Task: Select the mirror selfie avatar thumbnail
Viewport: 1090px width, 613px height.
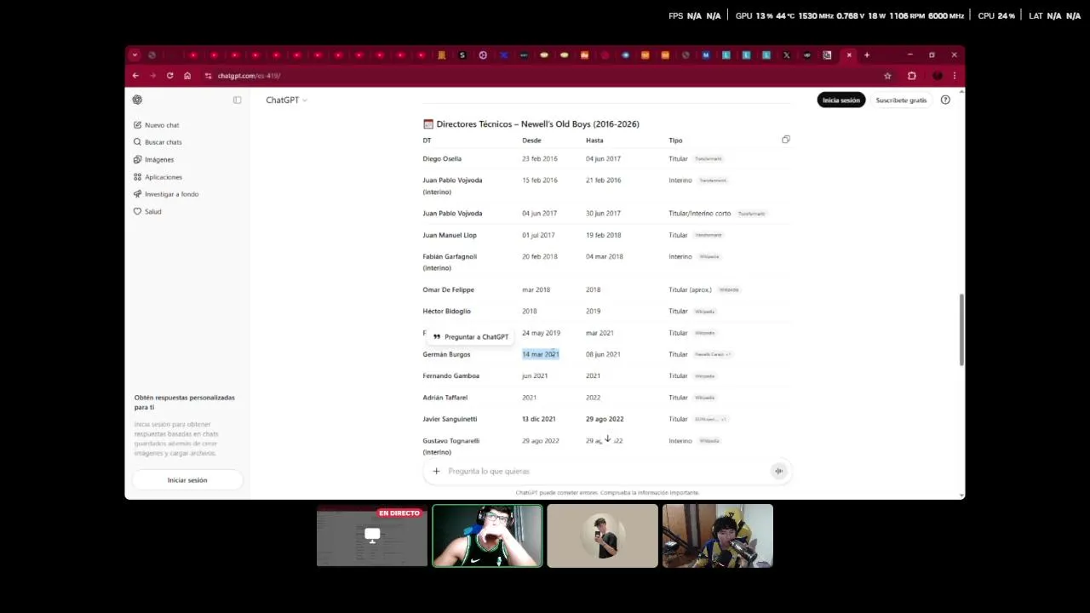Action: [602, 536]
